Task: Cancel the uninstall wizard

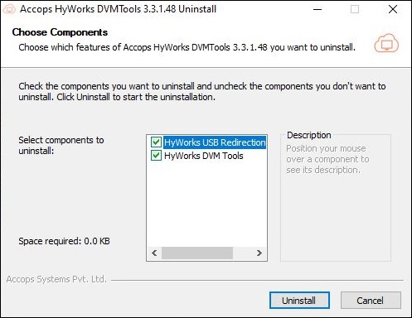Action: click(x=371, y=301)
